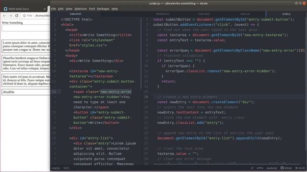
Task: Select the script.js tab in right pane
Action: pos(286,14)
